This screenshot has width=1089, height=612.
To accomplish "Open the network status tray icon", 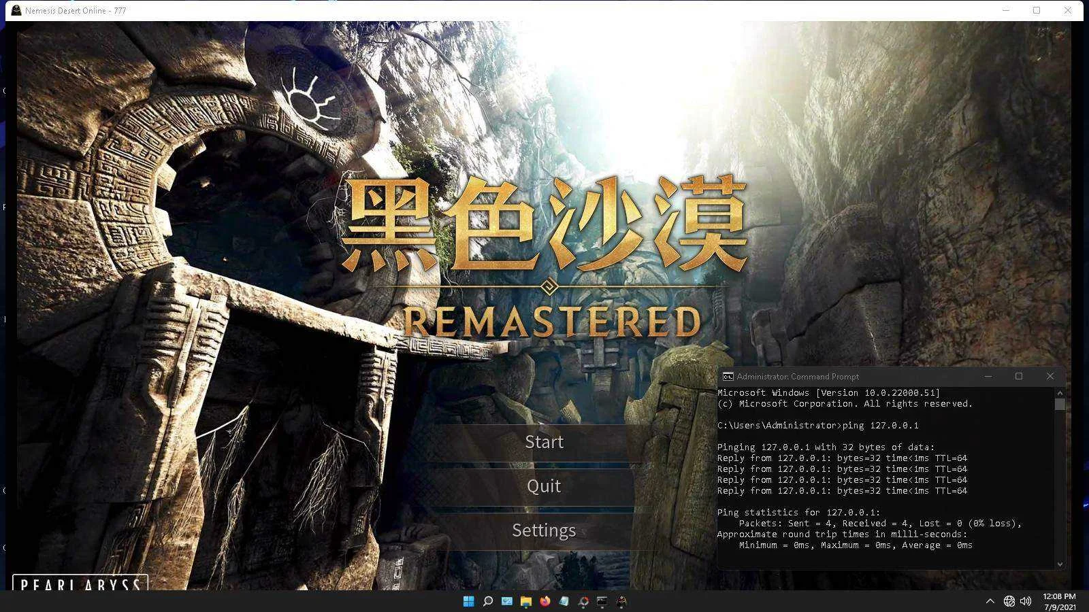I will tap(1009, 601).
